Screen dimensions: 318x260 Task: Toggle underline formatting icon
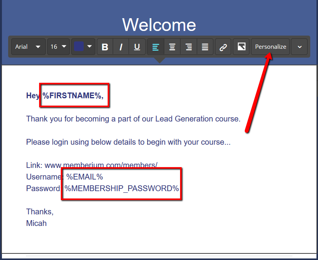coord(137,47)
